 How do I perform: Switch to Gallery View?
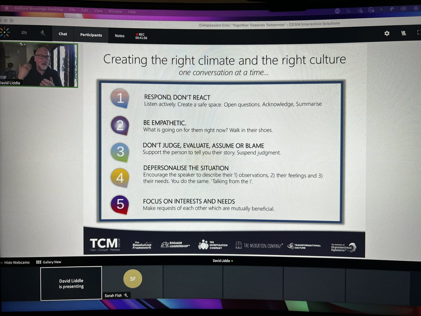[x=49, y=262]
